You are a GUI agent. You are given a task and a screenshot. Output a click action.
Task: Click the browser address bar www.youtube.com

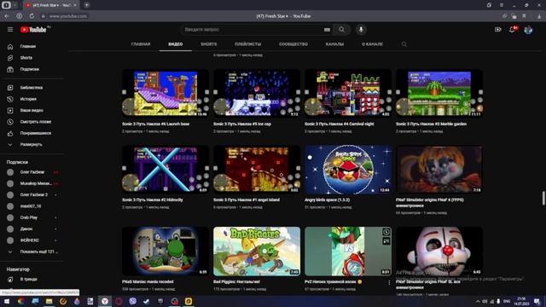click(68, 16)
